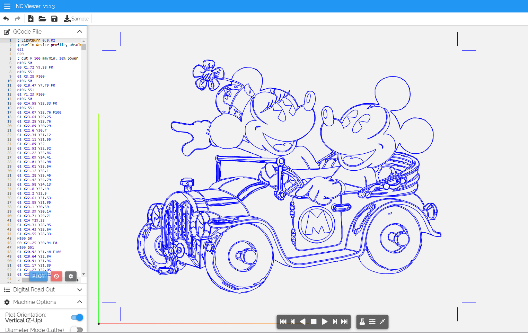Rewind simulation to the start

283,322
